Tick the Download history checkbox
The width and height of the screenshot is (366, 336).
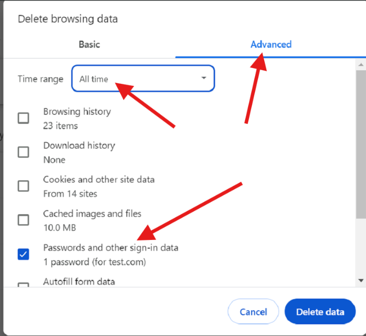point(23,152)
